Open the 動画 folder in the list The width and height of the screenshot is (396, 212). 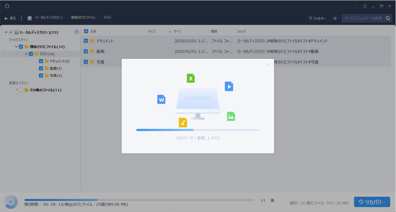click(97, 51)
